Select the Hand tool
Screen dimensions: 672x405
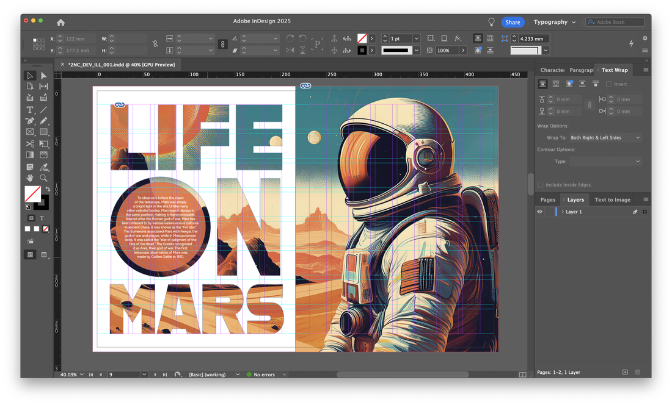point(30,178)
